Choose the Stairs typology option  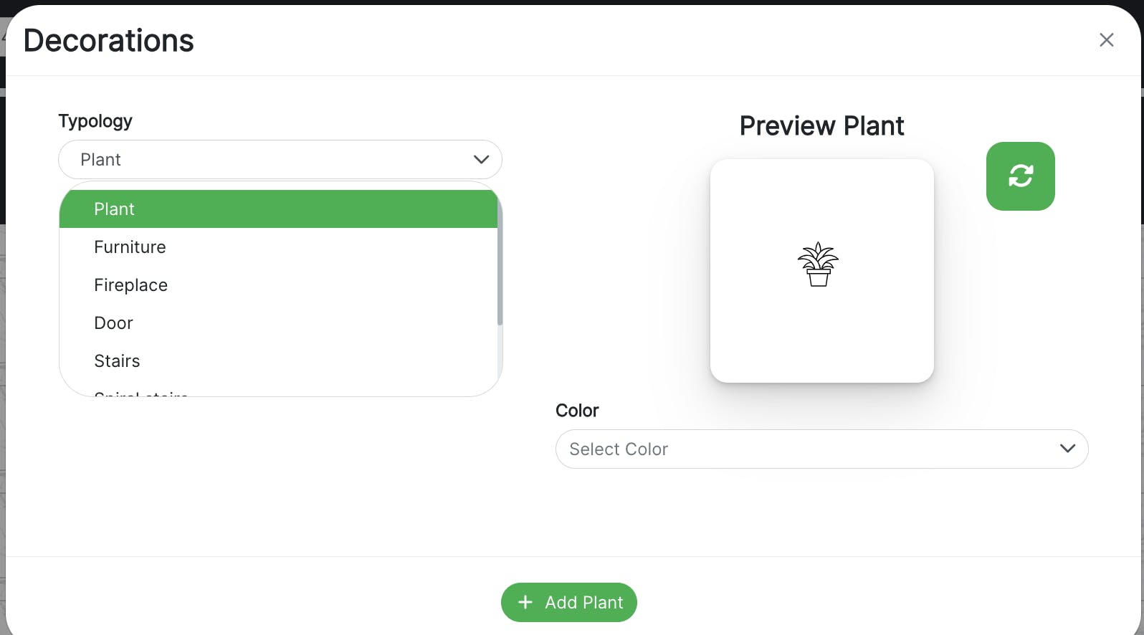click(117, 361)
